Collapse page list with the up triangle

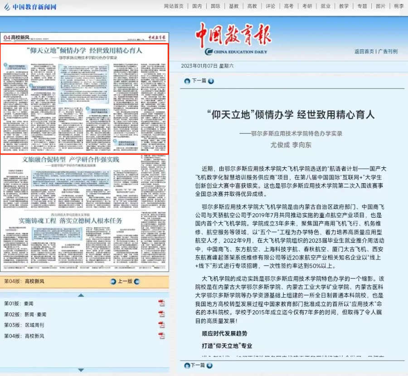click(81, 295)
